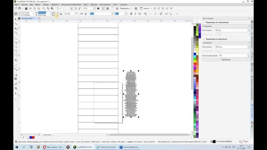Viewport: 267px width, 150px height.
Task: Open the View menu
Action: pos(31,5)
